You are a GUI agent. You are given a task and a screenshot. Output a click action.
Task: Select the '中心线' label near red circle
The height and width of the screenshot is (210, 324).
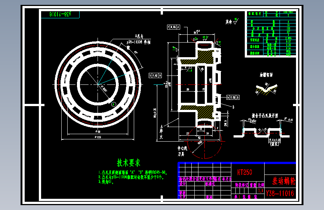click(182, 148)
